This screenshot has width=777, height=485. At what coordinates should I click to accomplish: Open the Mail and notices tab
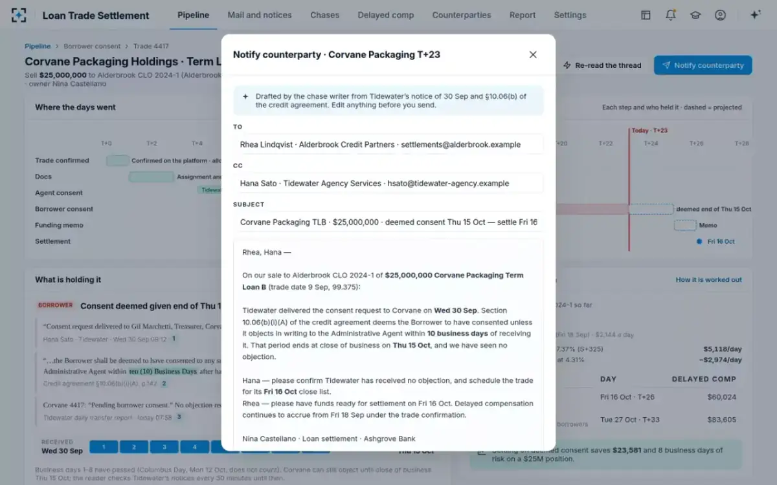click(260, 15)
